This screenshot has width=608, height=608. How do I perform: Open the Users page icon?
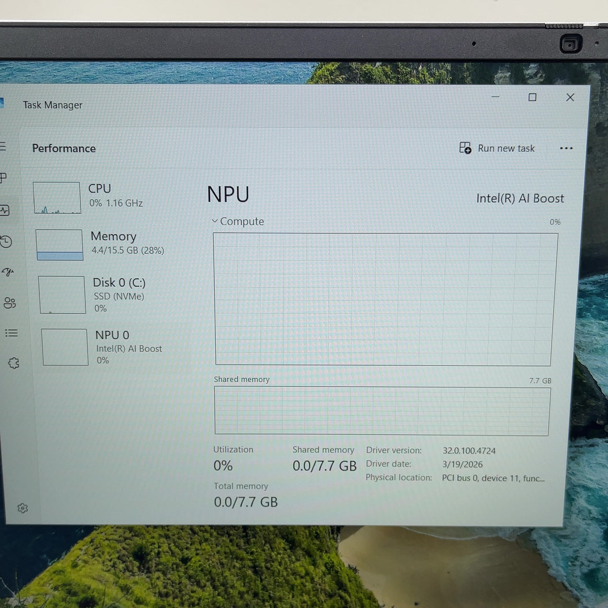[10, 303]
